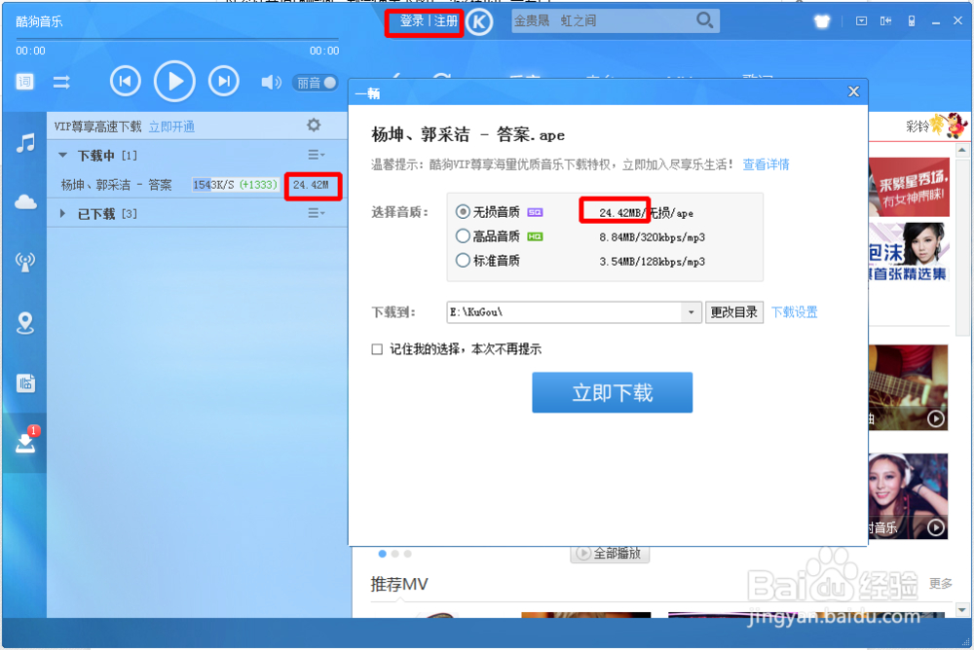Mute with the volume speaker icon
Screen dimensions: 974x650
[271, 82]
